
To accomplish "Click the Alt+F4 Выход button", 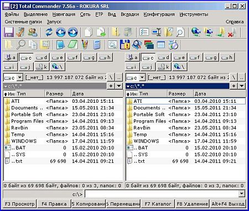I will (228, 204).
